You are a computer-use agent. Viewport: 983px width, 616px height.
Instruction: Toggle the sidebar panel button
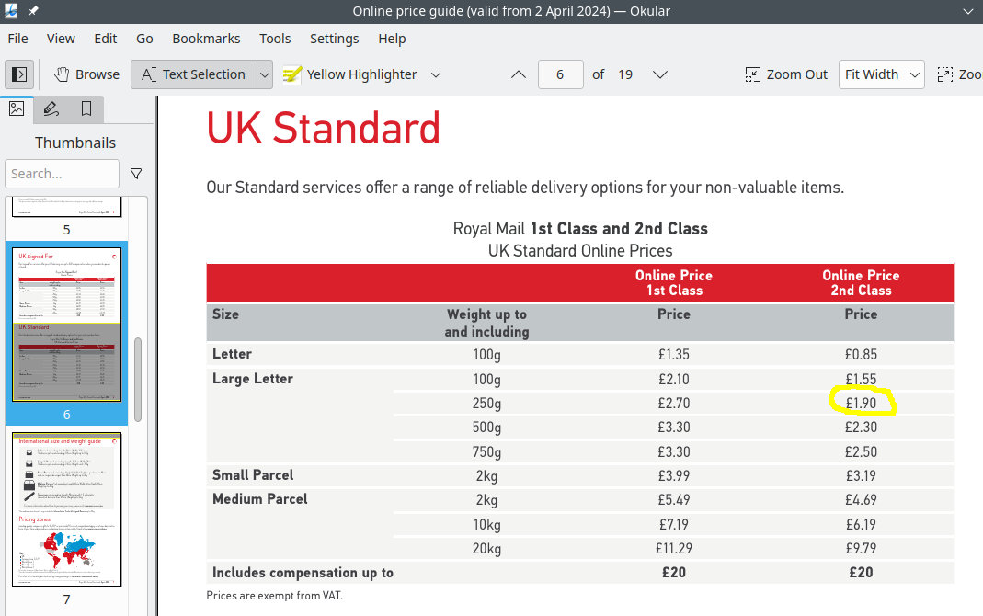pyautogui.click(x=19, y=74)
